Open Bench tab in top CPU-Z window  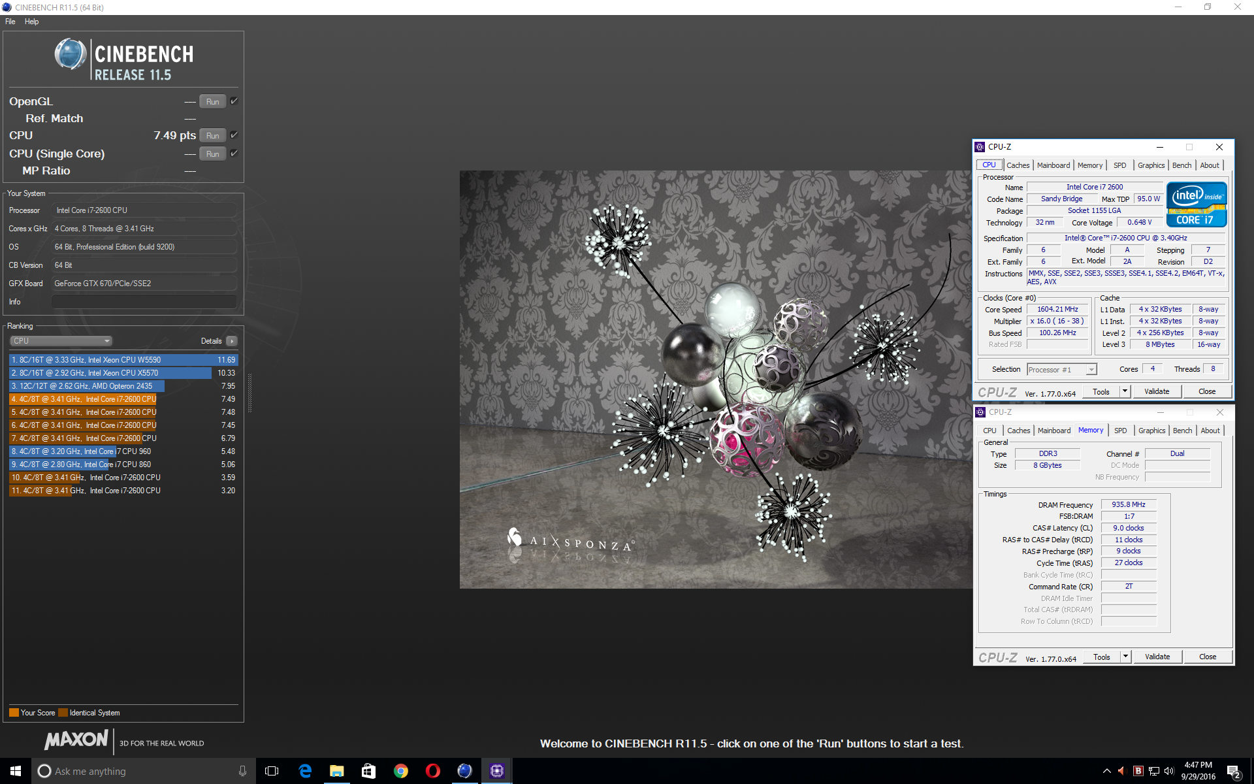[1182, 165]
